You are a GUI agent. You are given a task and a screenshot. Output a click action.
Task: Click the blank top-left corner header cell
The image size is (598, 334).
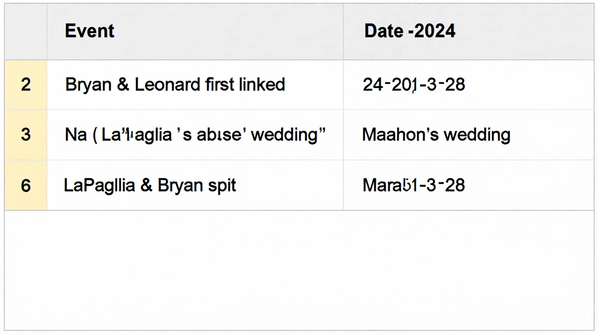(x=26, y=31)
